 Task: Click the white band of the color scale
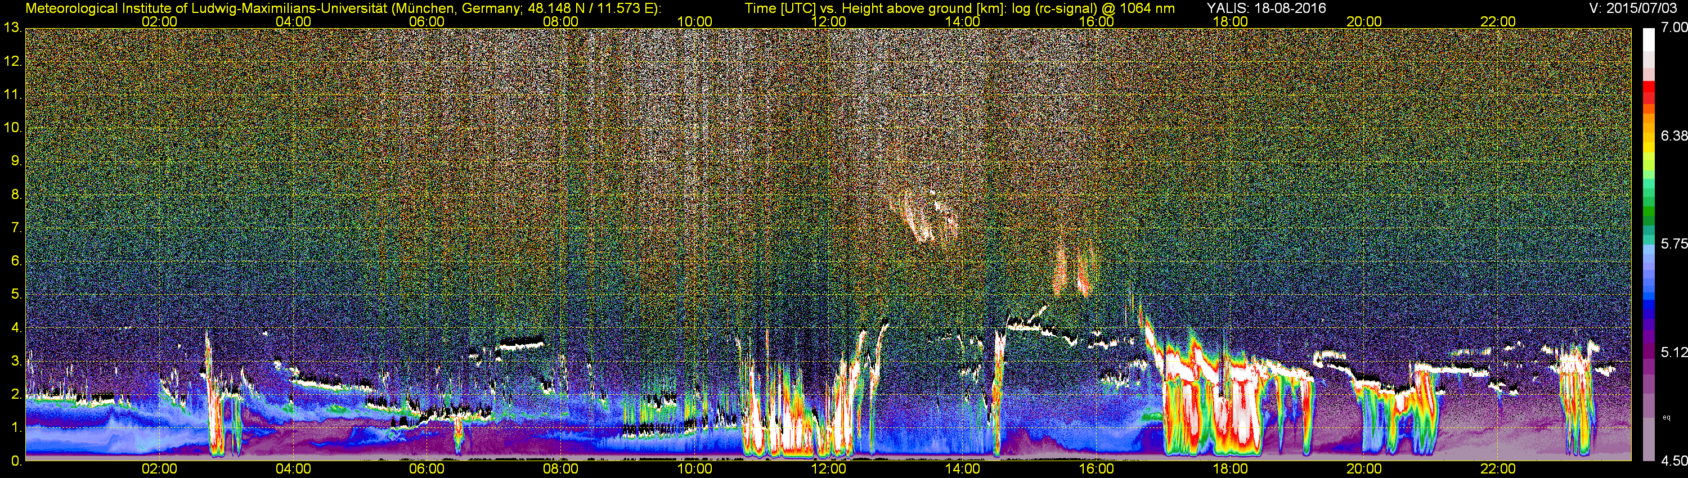coord(1649,39)
